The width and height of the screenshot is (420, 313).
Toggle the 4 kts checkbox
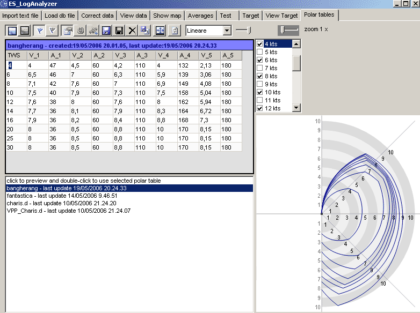coord(259,44)
